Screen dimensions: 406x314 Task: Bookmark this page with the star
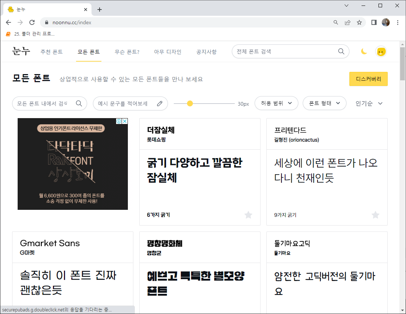[359, 22]
